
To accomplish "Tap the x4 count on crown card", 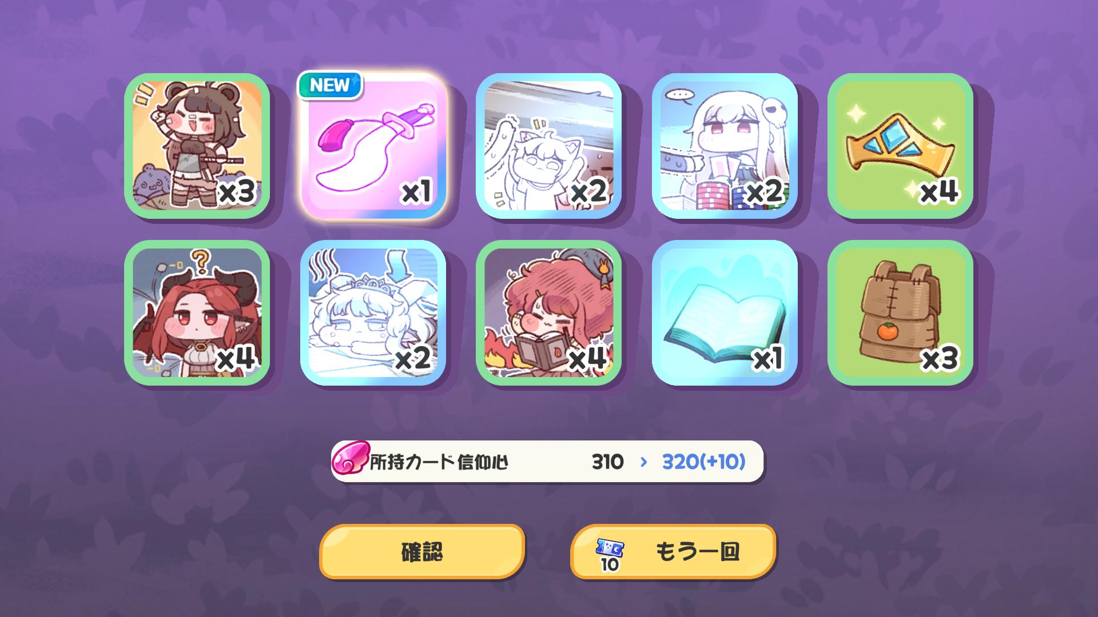I will click(x=938, y=191).
